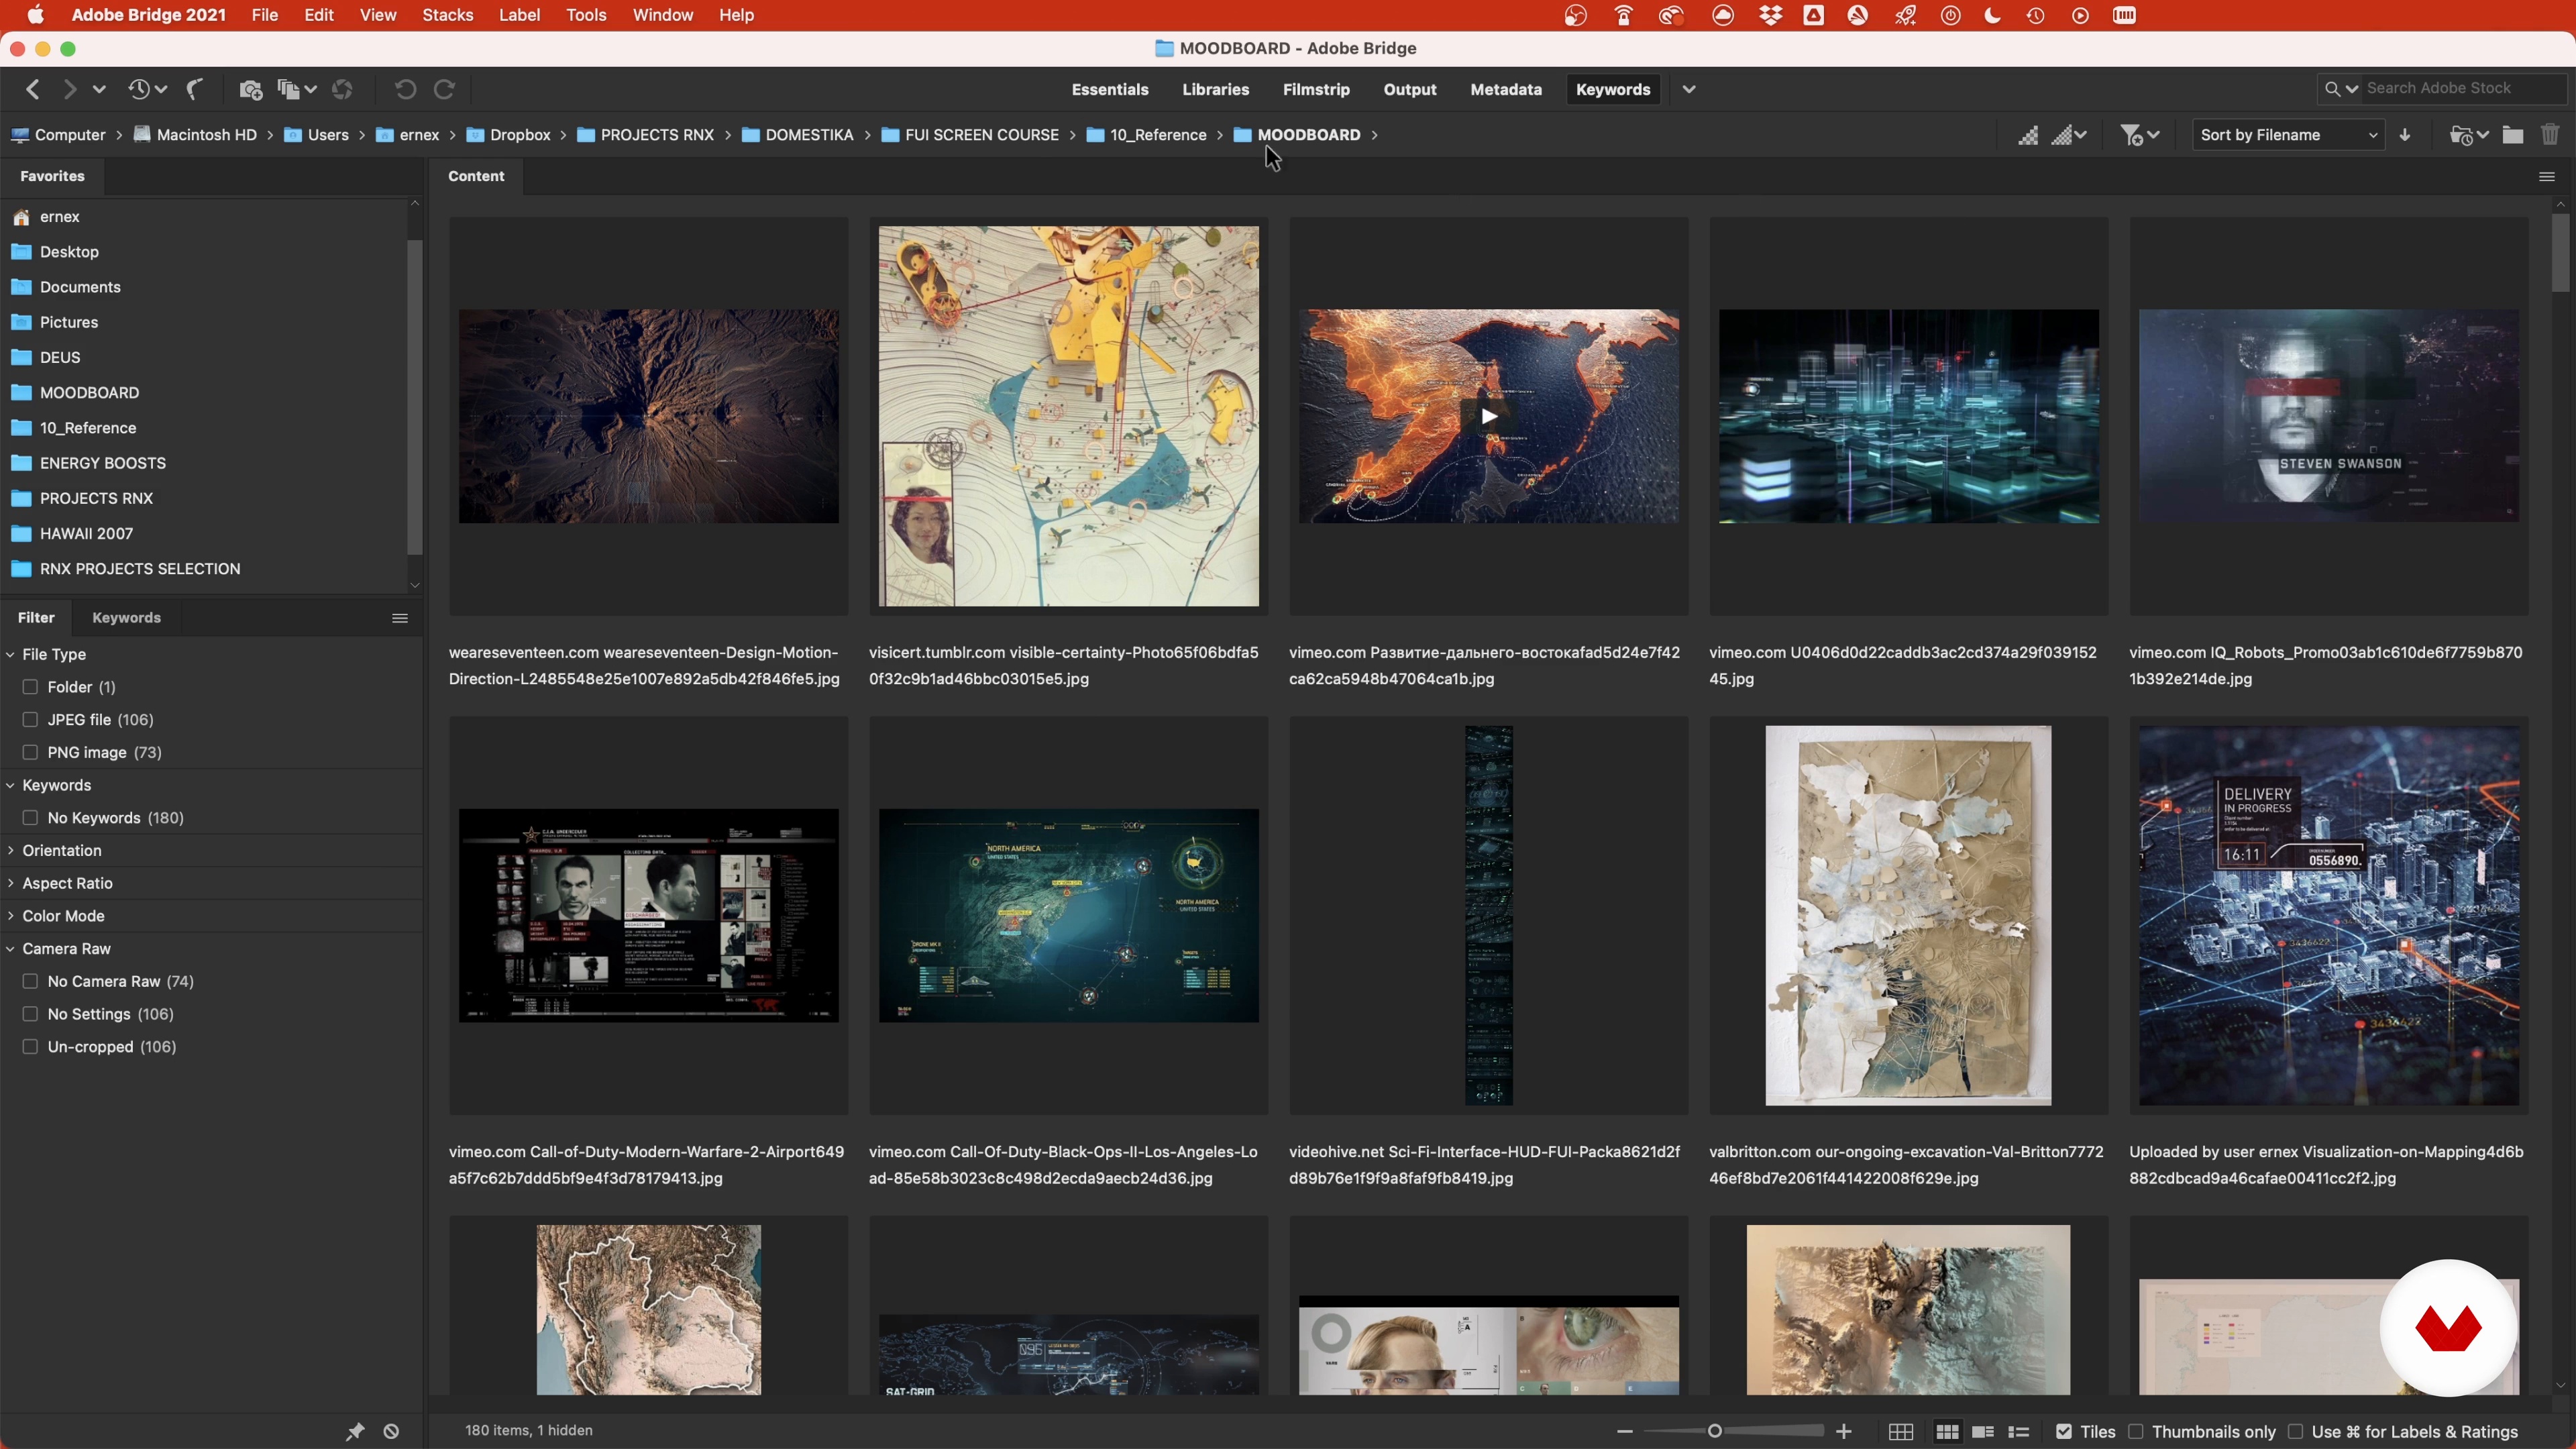Decrease thumbnail size minus button
2576x1449 pixels.
pyautogui.click(x=1625, y=1432)
